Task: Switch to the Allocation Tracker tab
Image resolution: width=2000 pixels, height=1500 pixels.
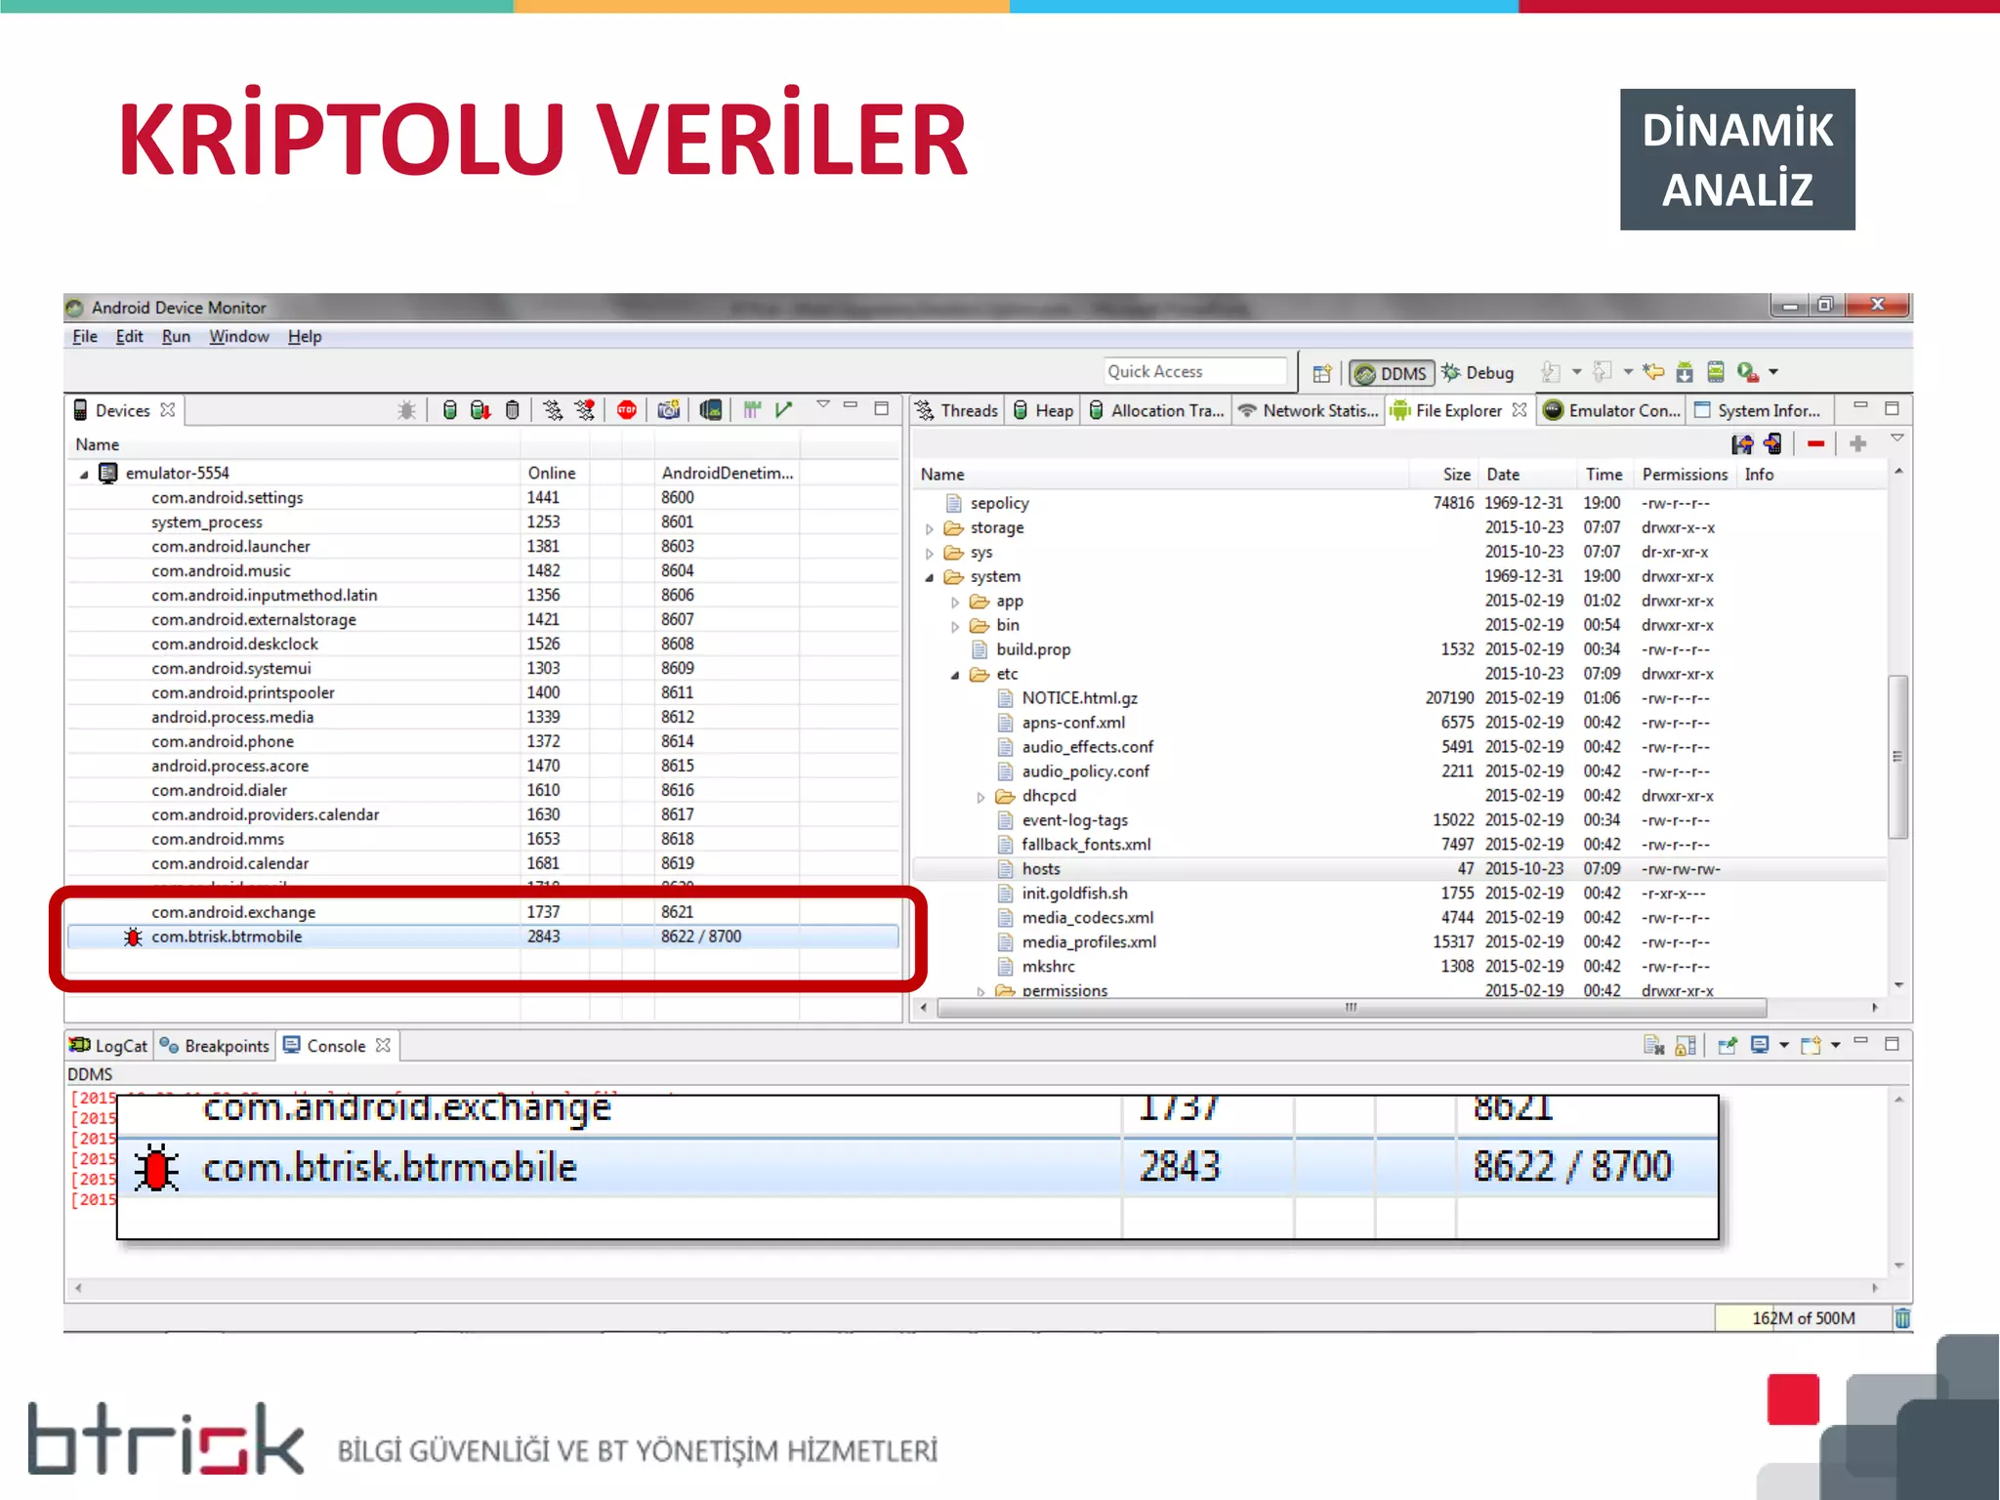Action: pos(1156,411)
